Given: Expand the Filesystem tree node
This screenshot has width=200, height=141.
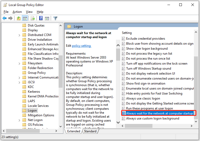Looking at the screenshot, I should [x=19, y=64].
